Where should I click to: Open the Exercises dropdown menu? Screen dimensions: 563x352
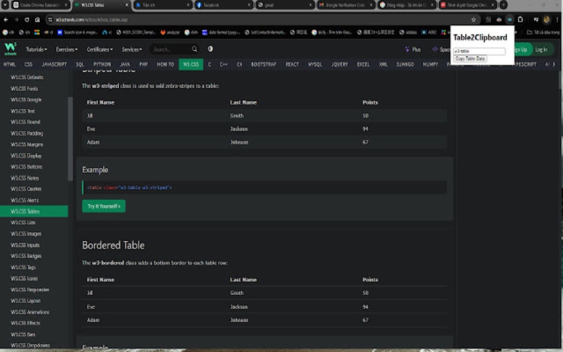[x=67, y=49]
